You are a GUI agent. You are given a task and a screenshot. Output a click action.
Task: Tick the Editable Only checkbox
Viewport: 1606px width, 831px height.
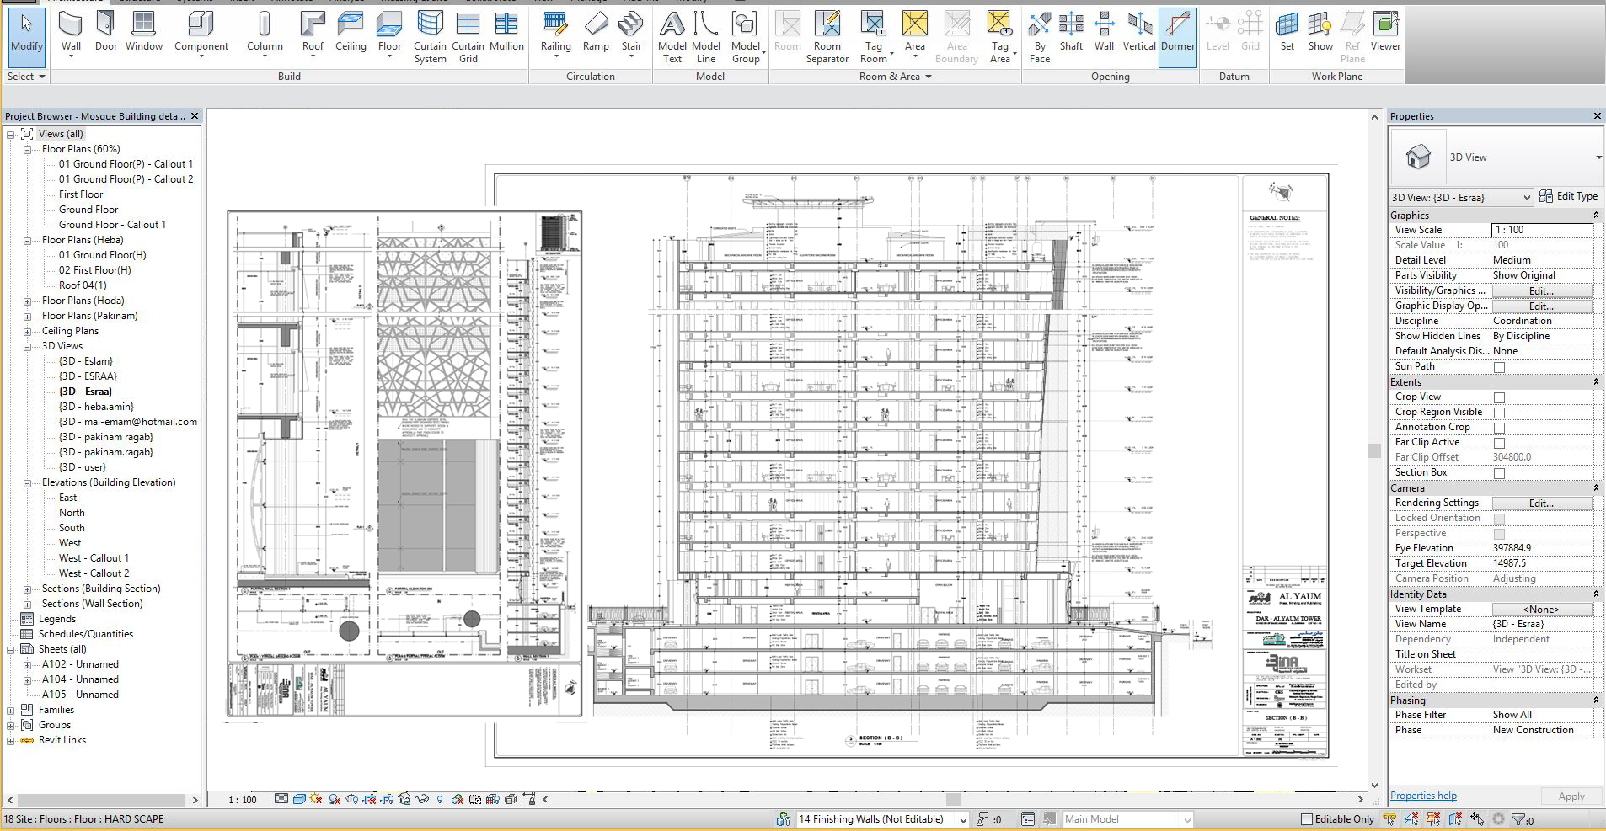point(1307,819)
